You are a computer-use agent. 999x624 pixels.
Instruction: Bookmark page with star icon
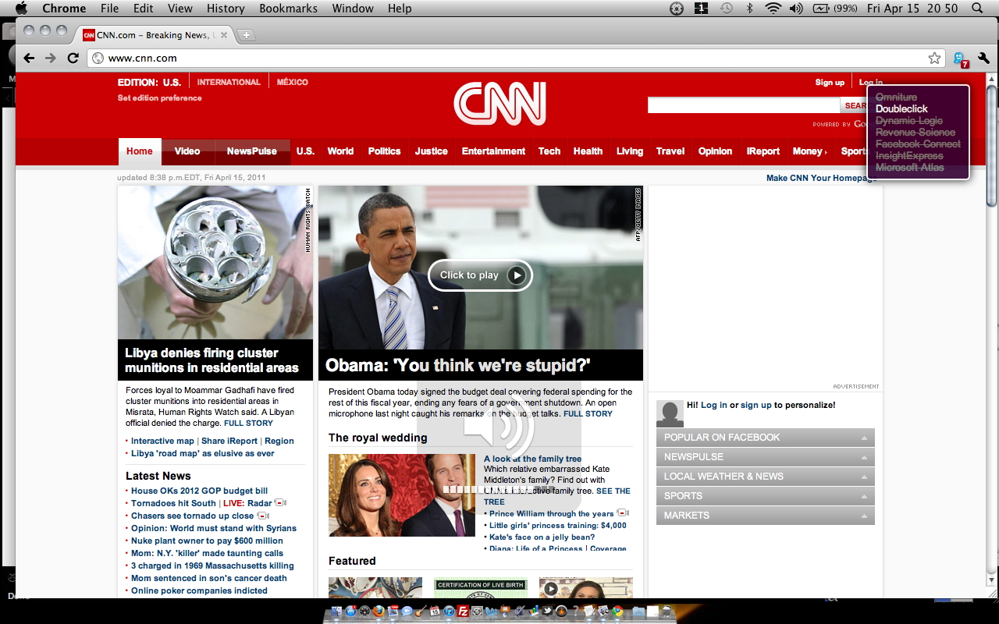tap(934, 58)
